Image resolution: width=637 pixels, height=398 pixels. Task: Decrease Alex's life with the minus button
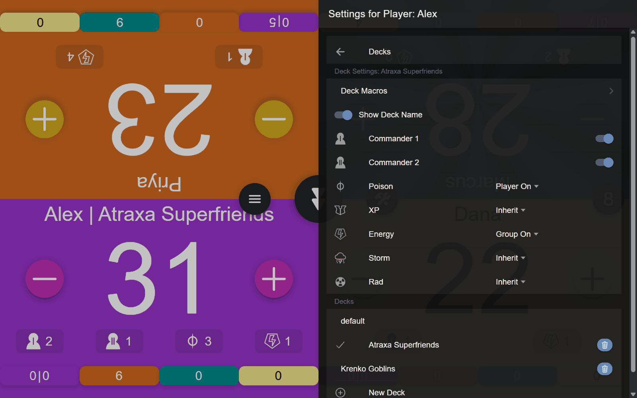[45, 279]
